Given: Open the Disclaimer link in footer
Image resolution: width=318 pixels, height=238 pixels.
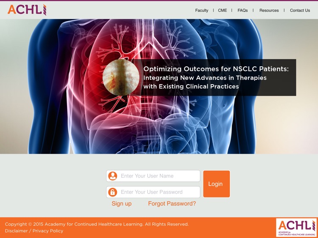Looking at the screenshot, I should (16, 231).
